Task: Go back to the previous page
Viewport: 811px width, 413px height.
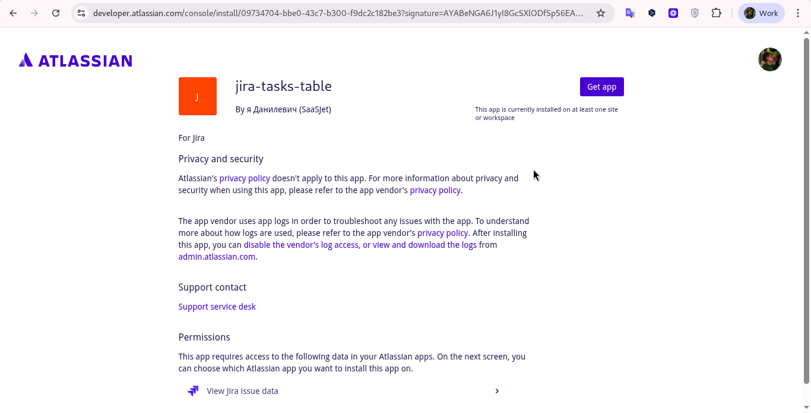Action: 13,13
